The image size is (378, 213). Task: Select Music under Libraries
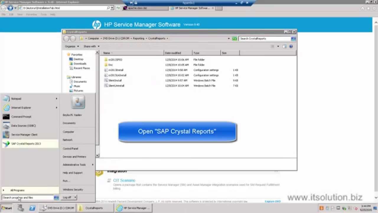[x=76, y=86]
